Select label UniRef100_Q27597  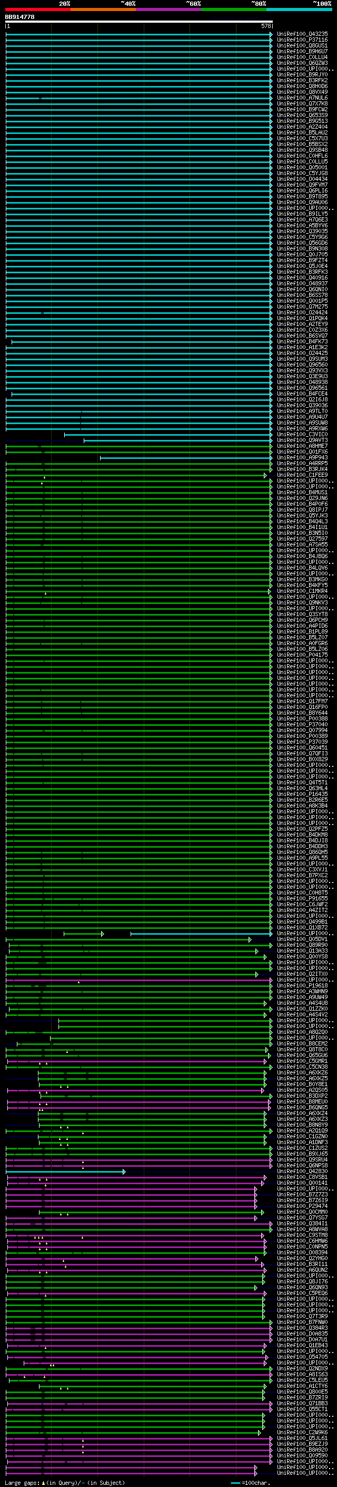pyautogui.click(x=302, y=539)
